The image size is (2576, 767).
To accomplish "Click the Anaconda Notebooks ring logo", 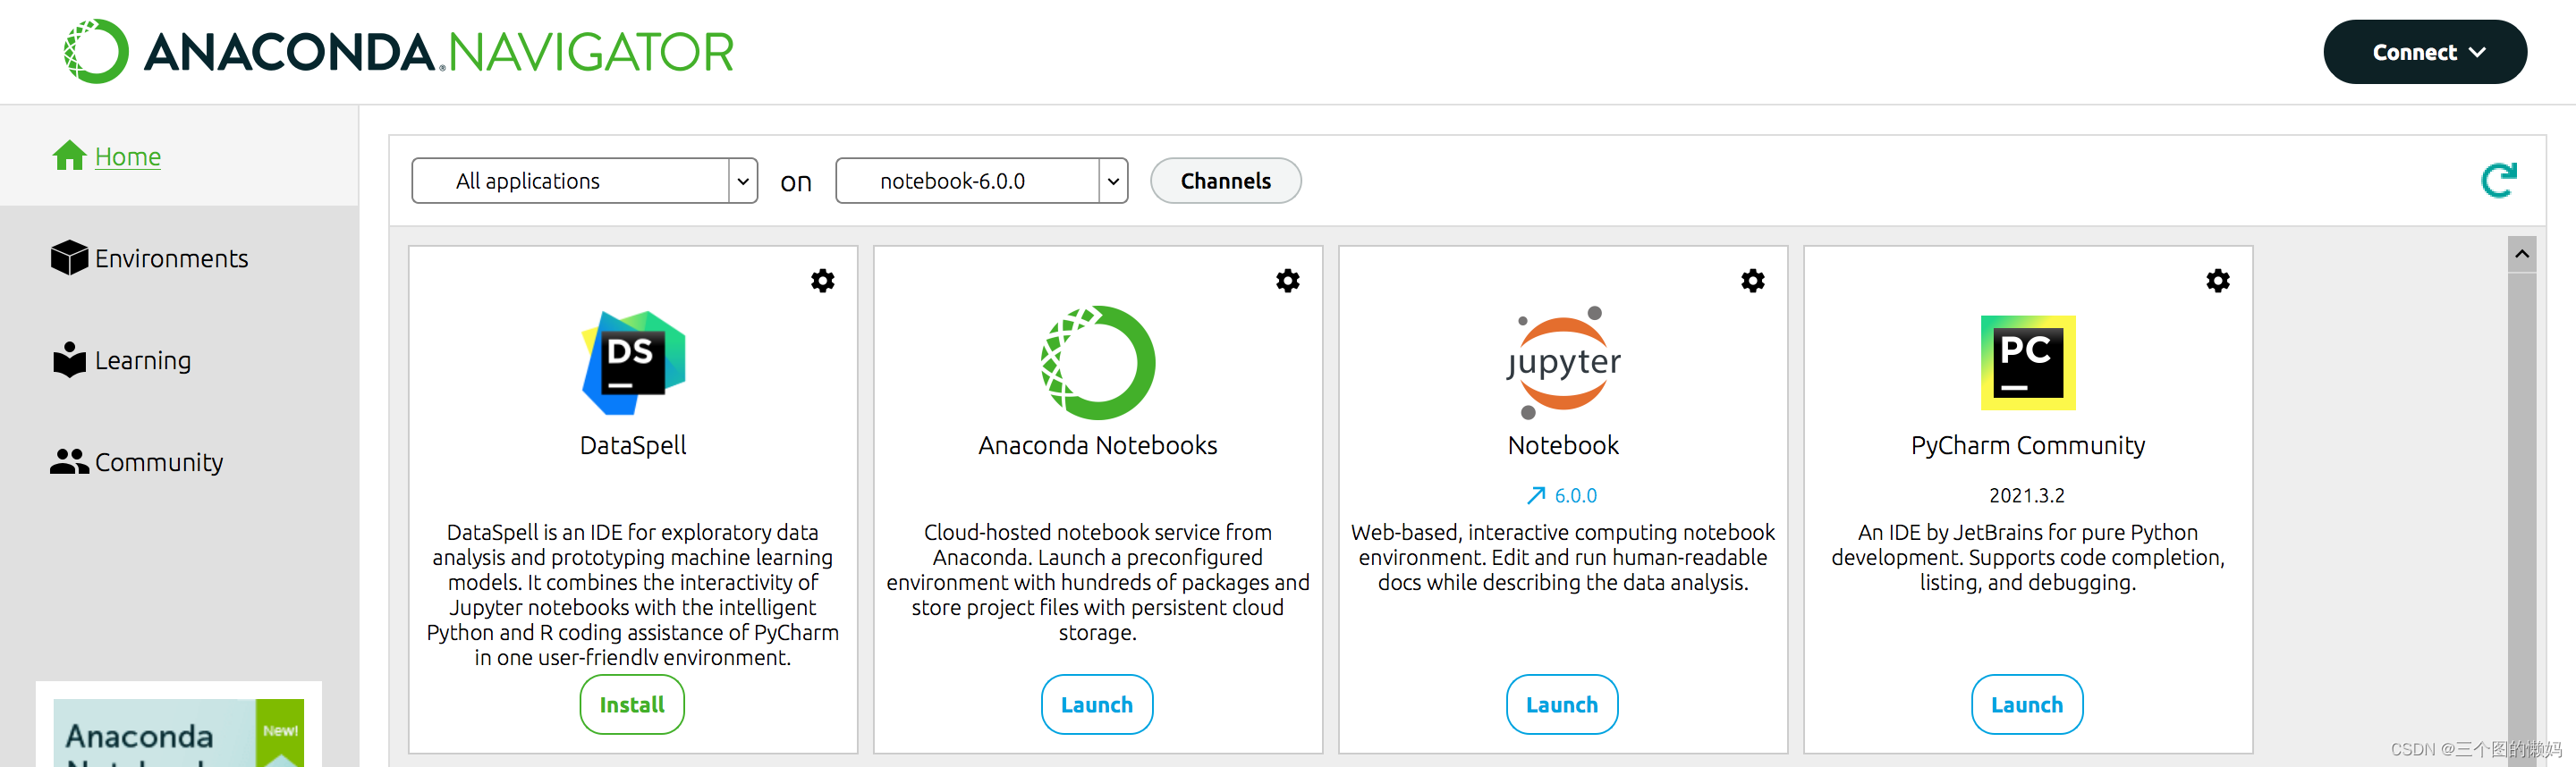I will click(1098, 362).
